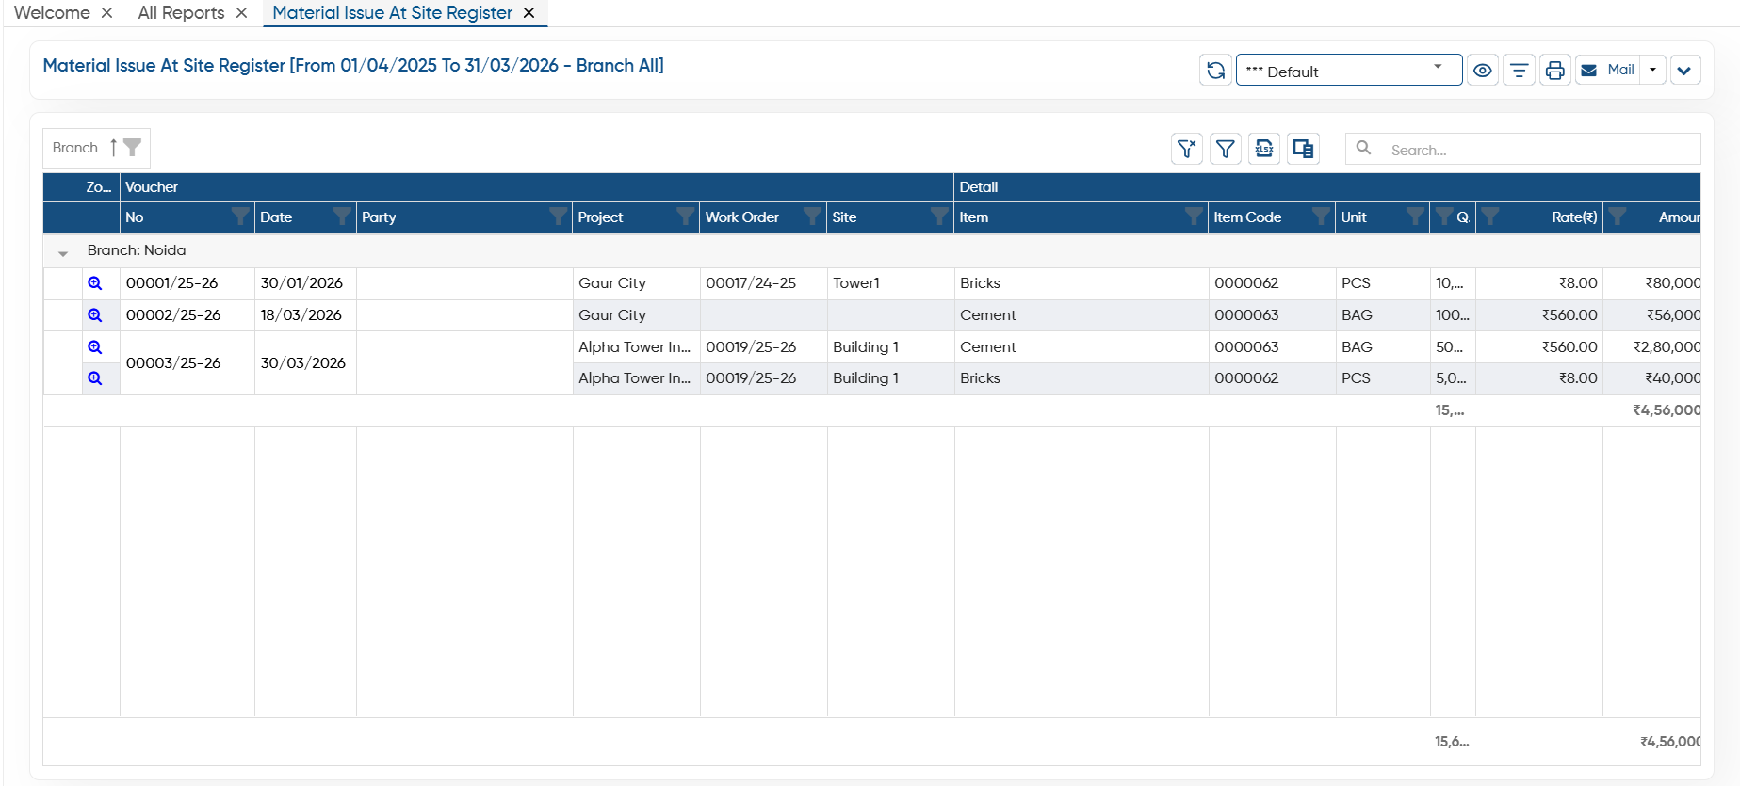
Task: Open filter on the Item column
Action: [x=1194, y=217]
